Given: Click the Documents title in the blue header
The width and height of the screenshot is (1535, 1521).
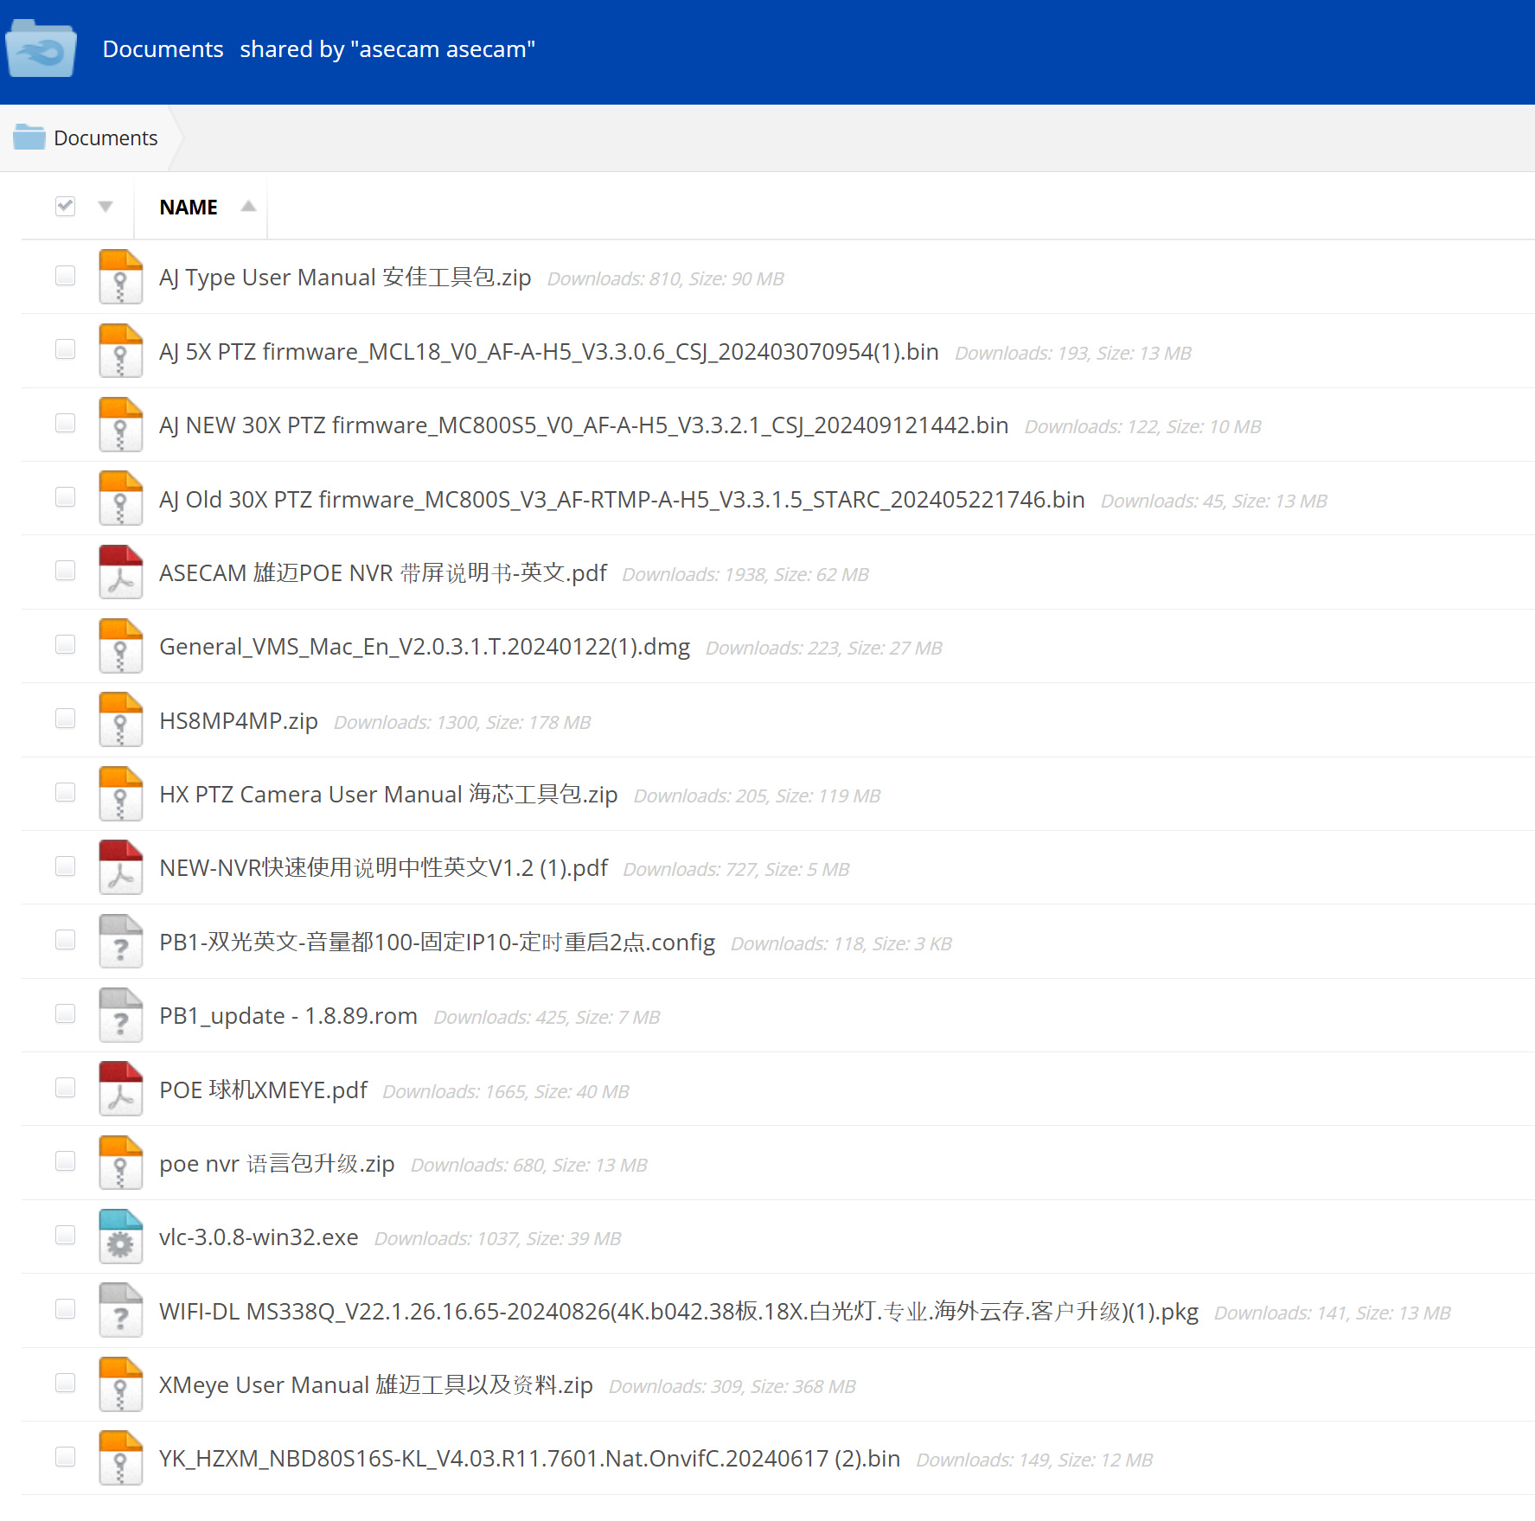Looking at the screenshot, I should click(163, 49).
